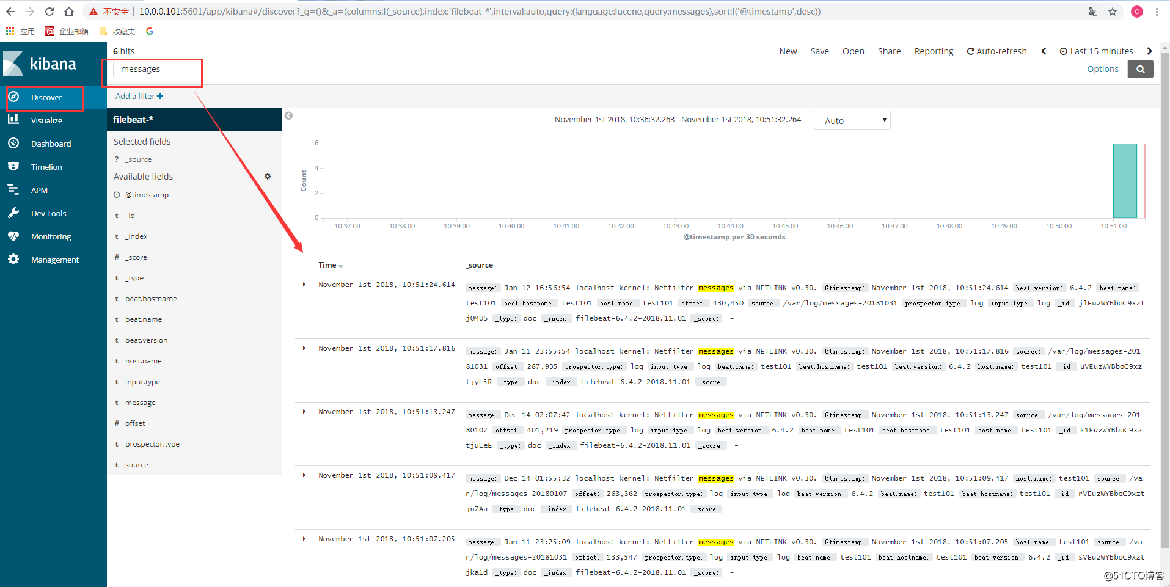This screenshot has height=587, width=1170.
Task: Sort by the Time column header
Action: [x=331, y=265]
